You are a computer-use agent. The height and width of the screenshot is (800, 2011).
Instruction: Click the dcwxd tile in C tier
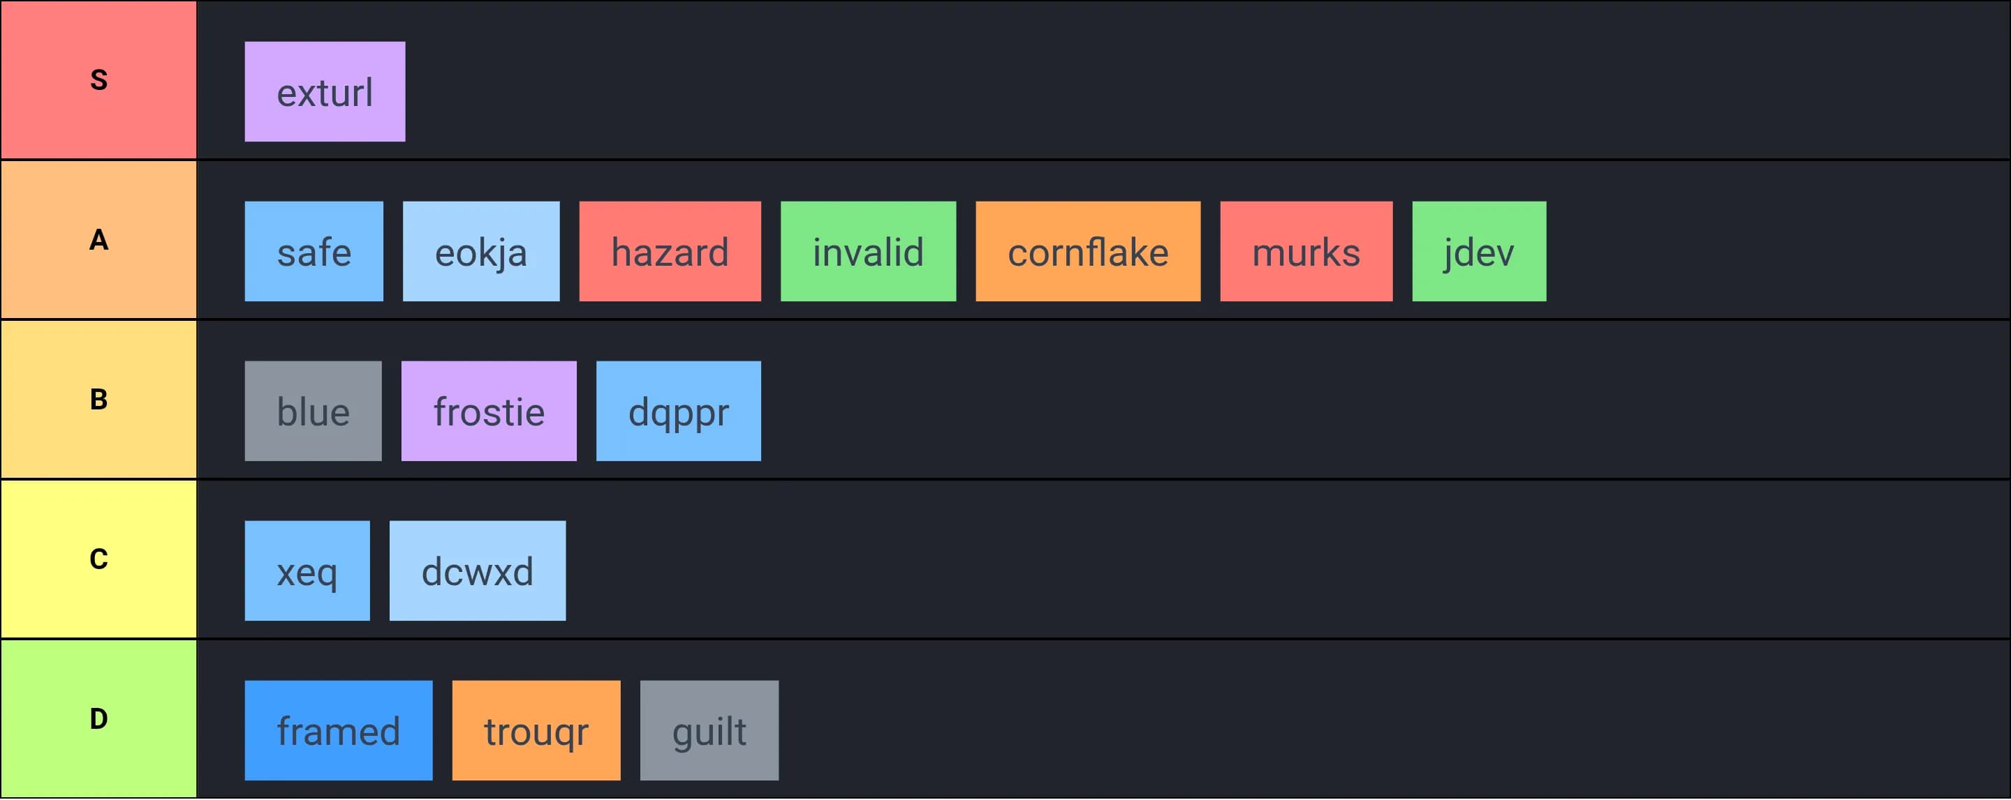[477, 571]
